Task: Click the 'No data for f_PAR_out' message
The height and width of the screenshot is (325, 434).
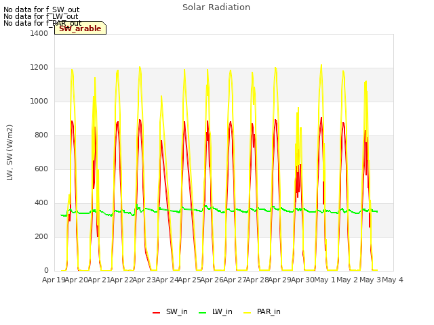Action: [x=42, y=23]
